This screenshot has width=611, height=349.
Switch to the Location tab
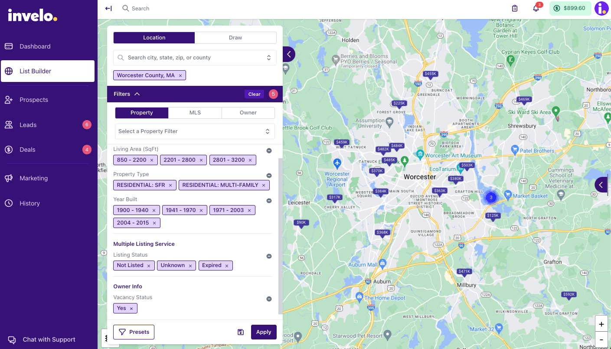(154, 38)
